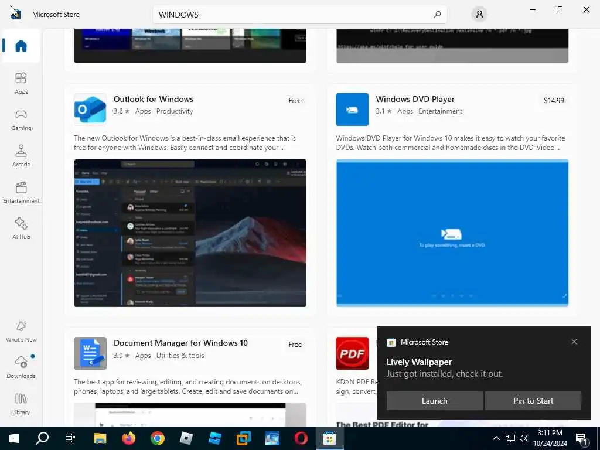The height and width of the screenshot is (450, 600).
Task: Click the Lively Wallpaper notification title
Action: (419, 362)
